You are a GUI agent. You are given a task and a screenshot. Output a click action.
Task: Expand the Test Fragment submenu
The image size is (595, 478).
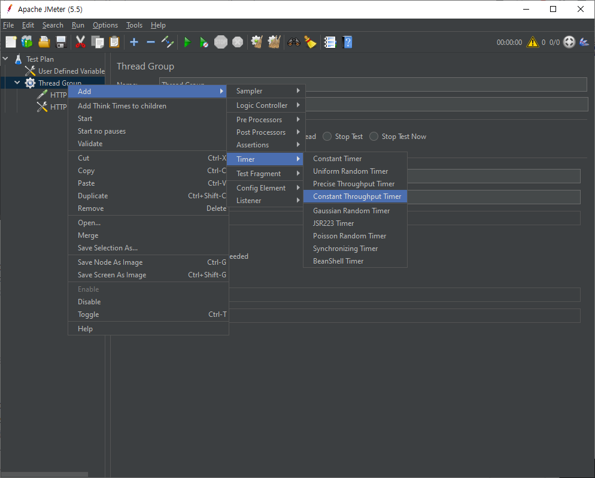266,174
